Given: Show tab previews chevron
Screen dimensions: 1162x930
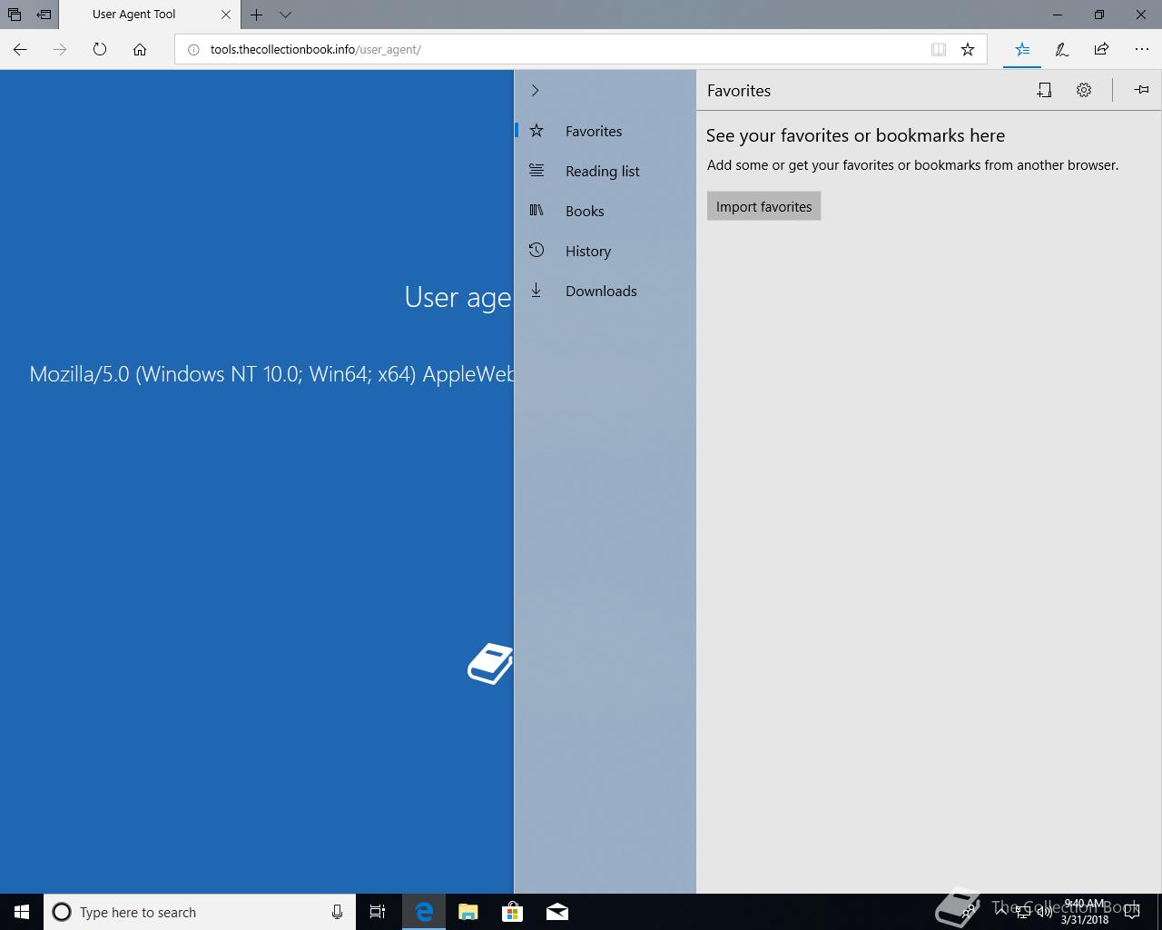Looking at the screenshot, I should coord(285,15).
